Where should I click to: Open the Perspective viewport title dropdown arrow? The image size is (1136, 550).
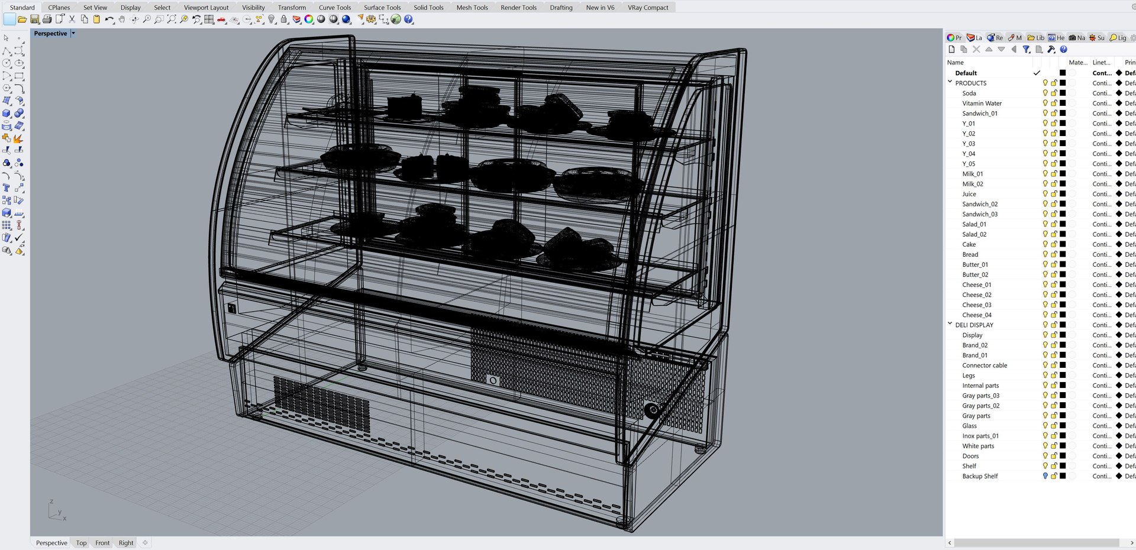(73, 34)
